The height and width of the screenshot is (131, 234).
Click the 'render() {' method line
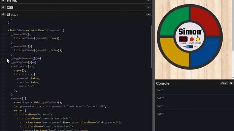pyautogui.click(x=19, y=99)
